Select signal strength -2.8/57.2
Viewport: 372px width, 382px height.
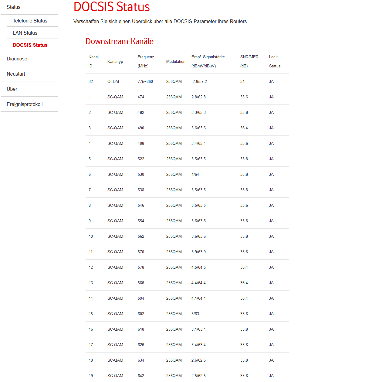pyautogui.click(x=199, y=81)
